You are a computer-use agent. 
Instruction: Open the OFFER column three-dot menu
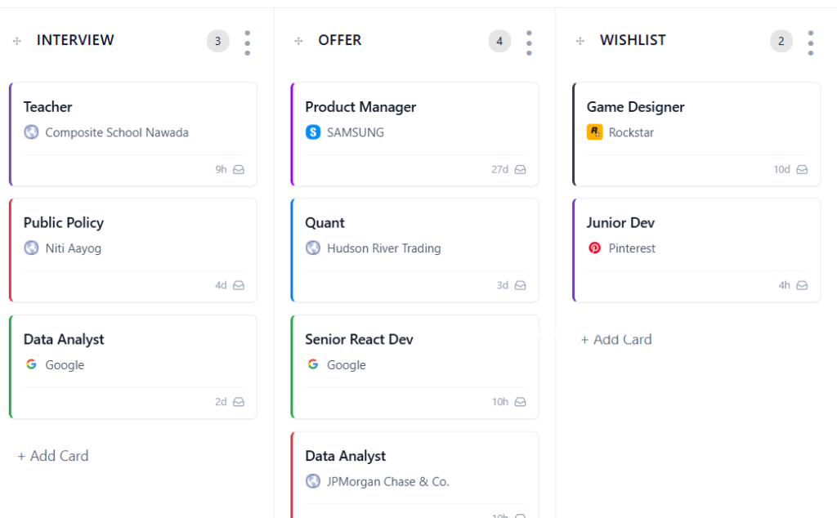point(529,42)
